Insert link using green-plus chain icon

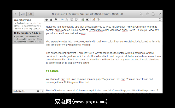tap(83, 20)
